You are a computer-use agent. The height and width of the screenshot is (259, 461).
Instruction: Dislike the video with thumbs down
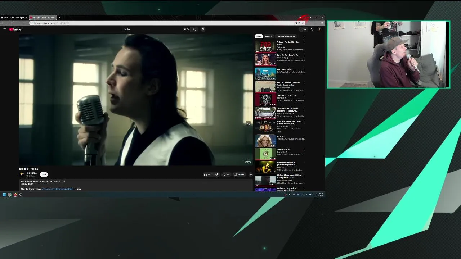pyautogui.click(x=216, y=174)
